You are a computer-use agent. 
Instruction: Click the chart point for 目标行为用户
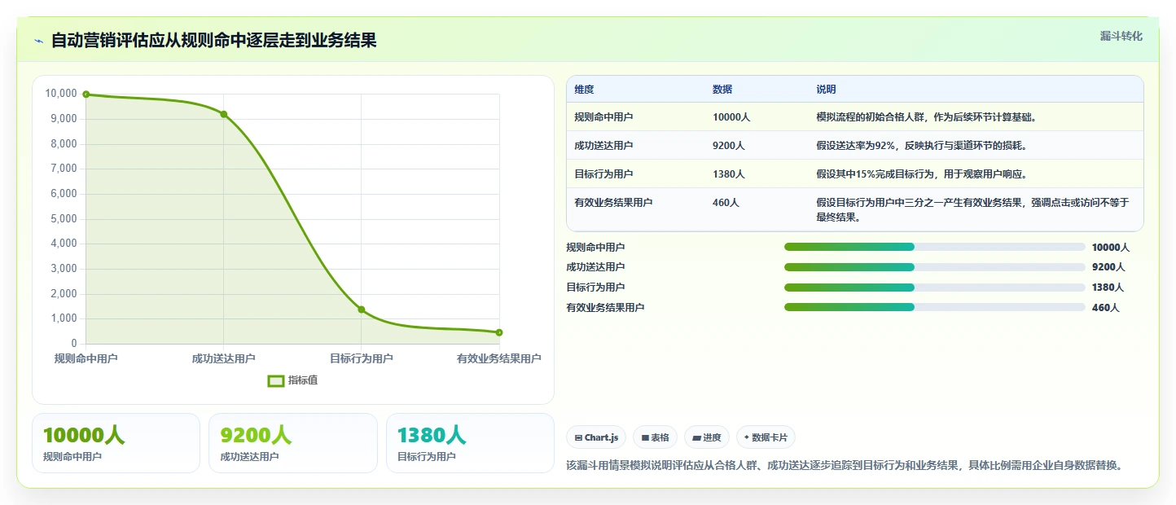pyautogui.click(x=362, y=310)
